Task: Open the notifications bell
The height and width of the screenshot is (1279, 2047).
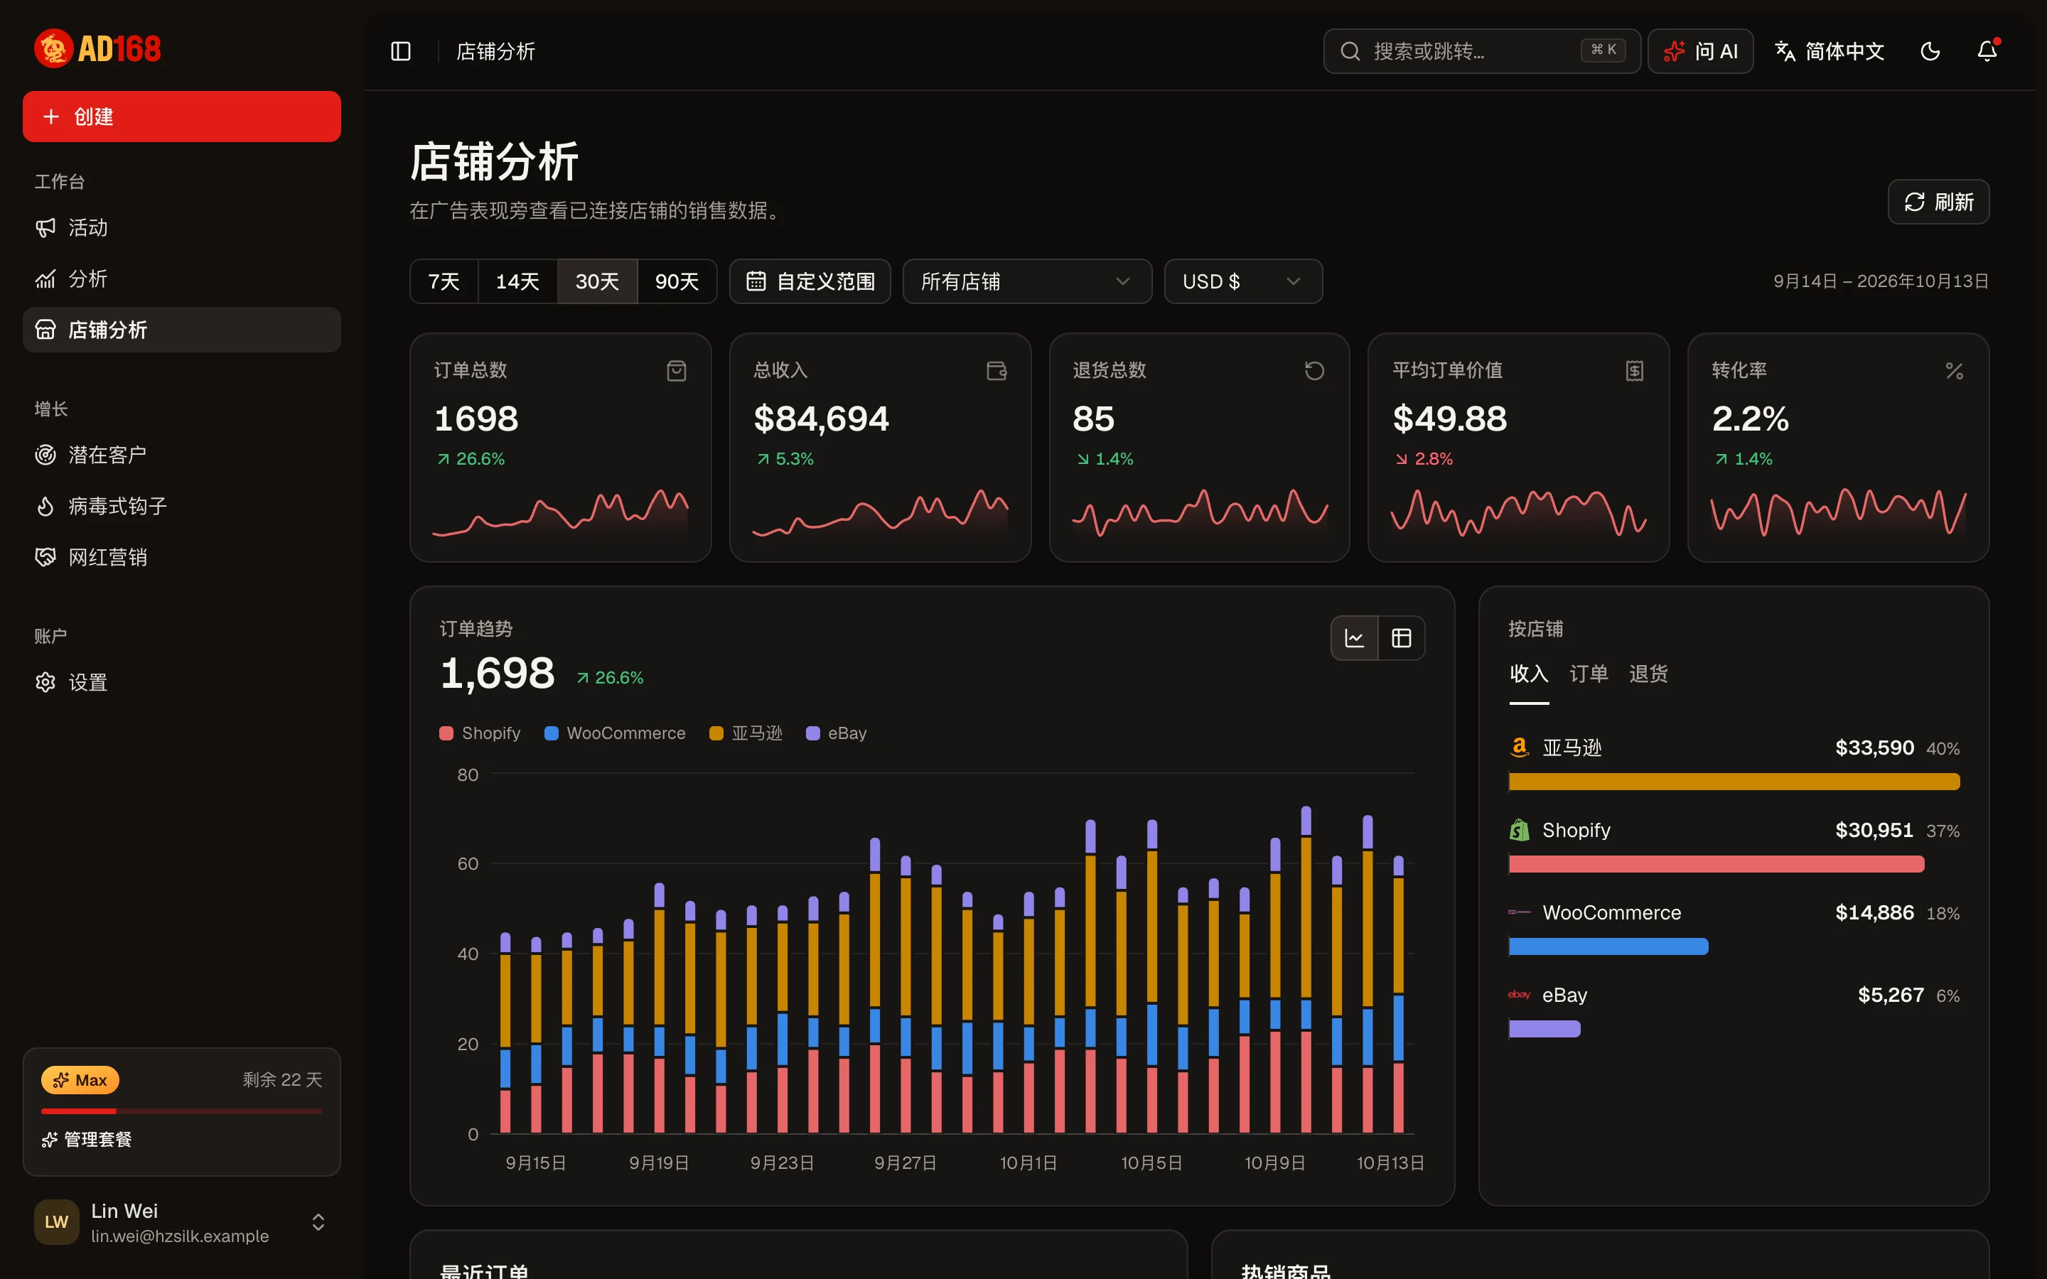Action: click(1987, 52)
